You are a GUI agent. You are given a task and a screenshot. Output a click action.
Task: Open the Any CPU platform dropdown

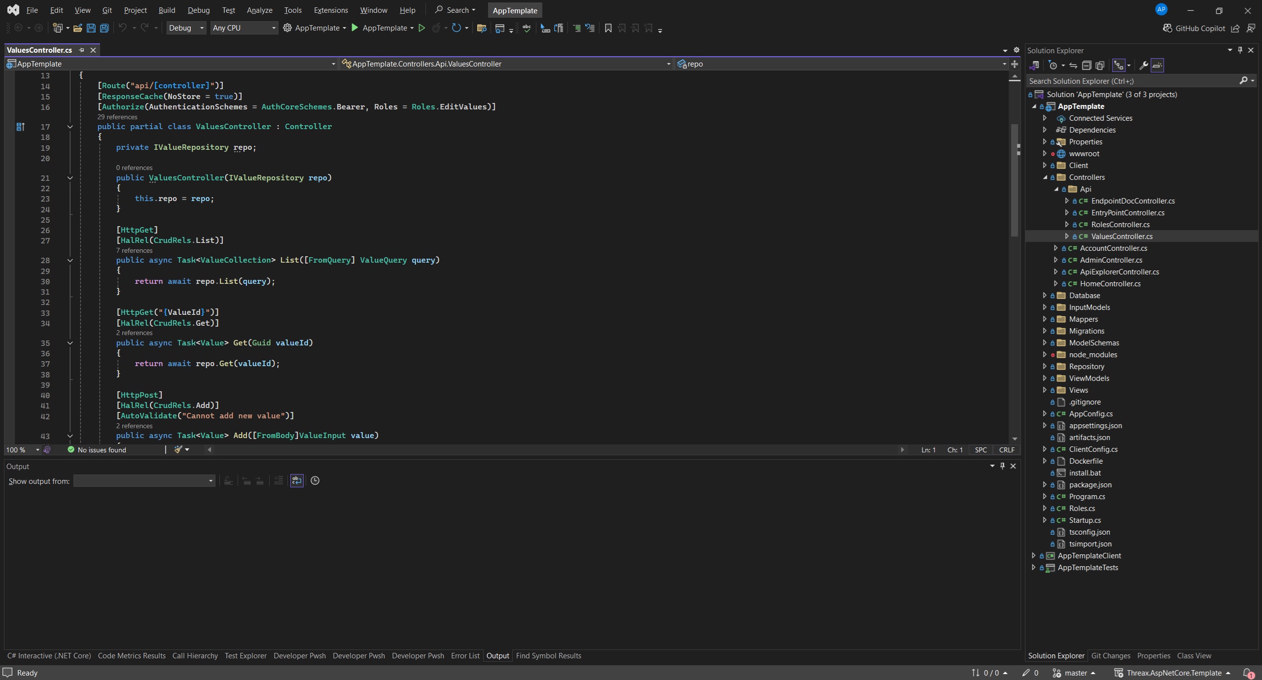(244, 28)
